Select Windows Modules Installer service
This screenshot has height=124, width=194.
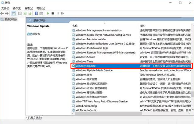click(x=132, y=39)
